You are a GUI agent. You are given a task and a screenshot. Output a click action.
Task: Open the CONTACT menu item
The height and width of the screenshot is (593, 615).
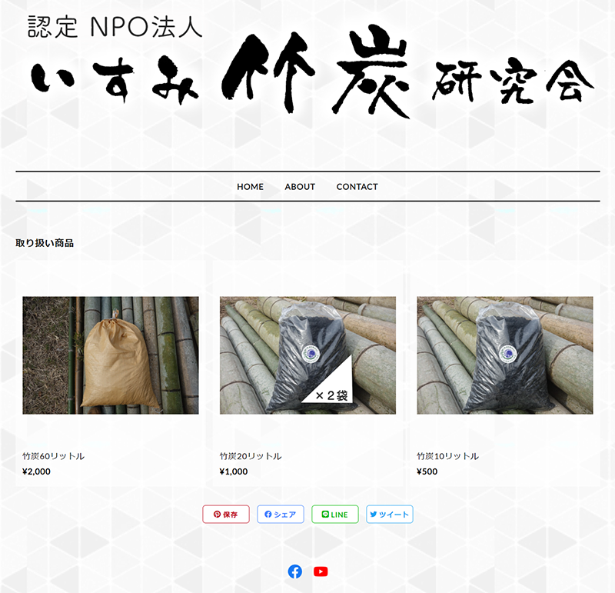coord(357,187)
